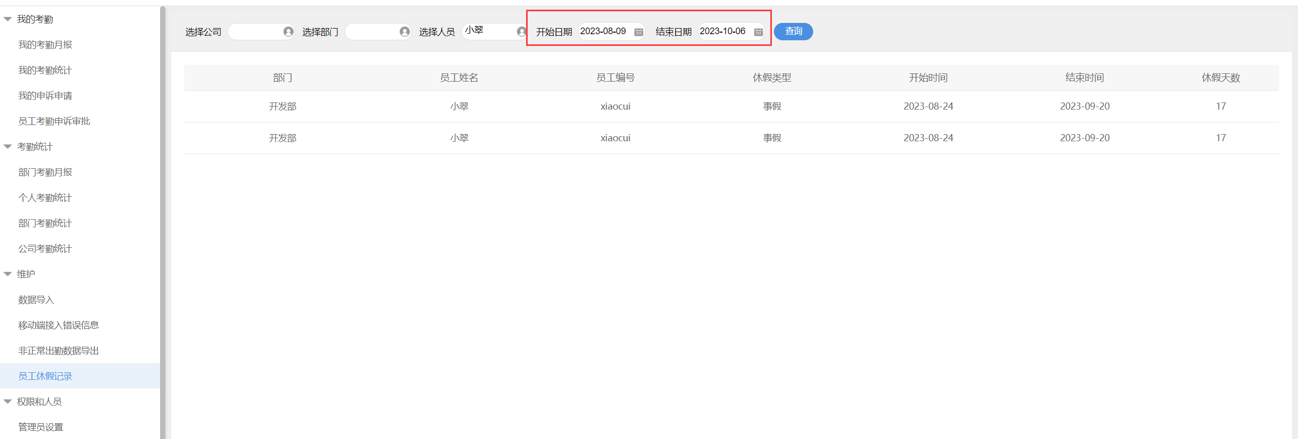
Task: Click the 休假类型 column header
Action: point(772,78)
